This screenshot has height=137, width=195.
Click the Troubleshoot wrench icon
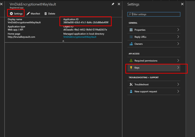[x=131, y=85]
